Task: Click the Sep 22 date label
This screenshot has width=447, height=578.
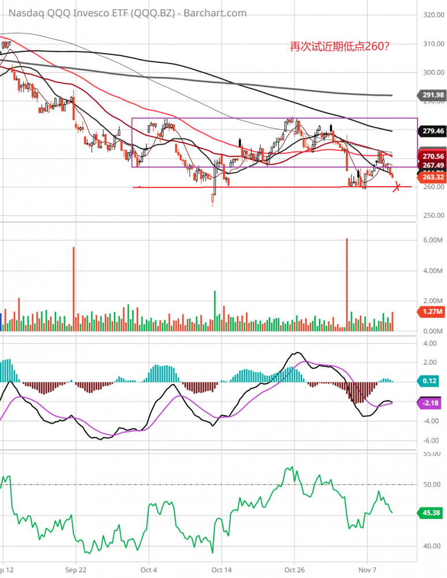Action: coord(76,569)
